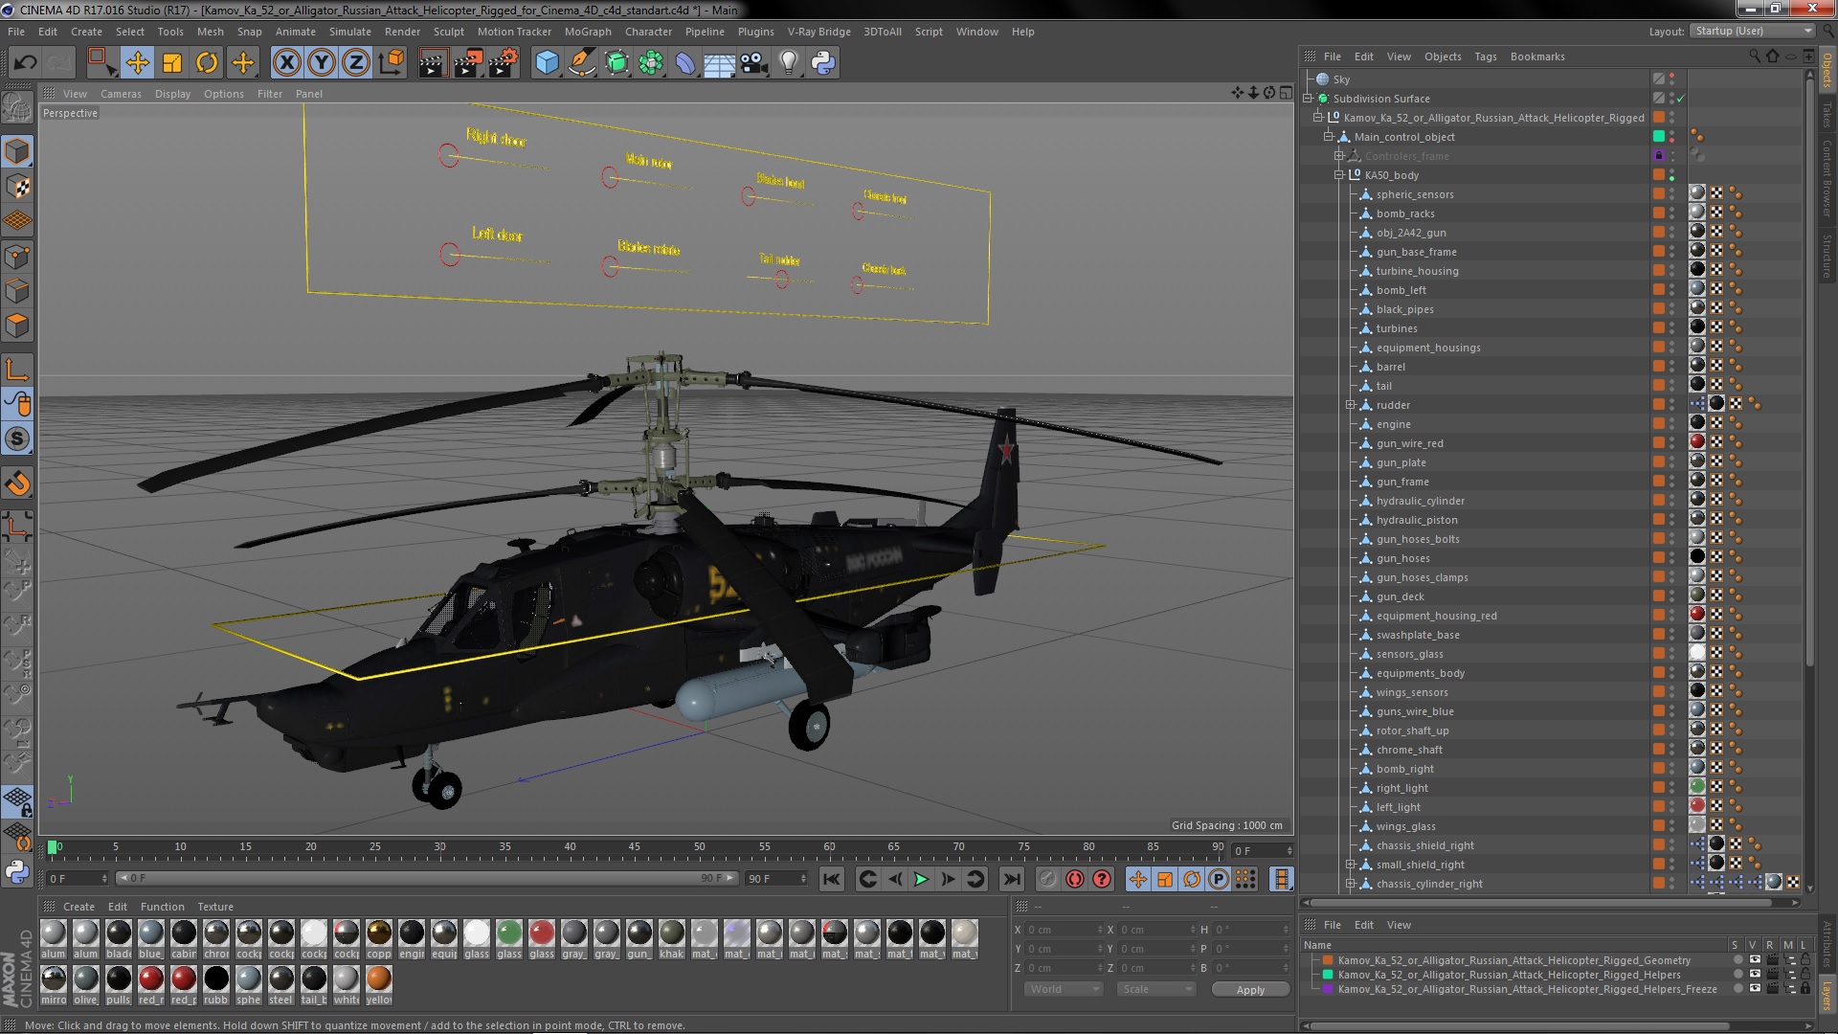The width and height of the screenshot is (1838, 1034).
Task: Expand the small_shield_right node
Action: 1351,865
